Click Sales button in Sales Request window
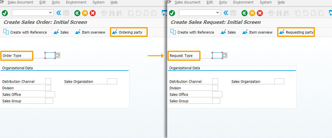 (228, 32)
